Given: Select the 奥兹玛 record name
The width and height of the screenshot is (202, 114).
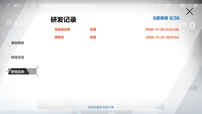Looking at the screenshot, I should [x=59, y=37].
